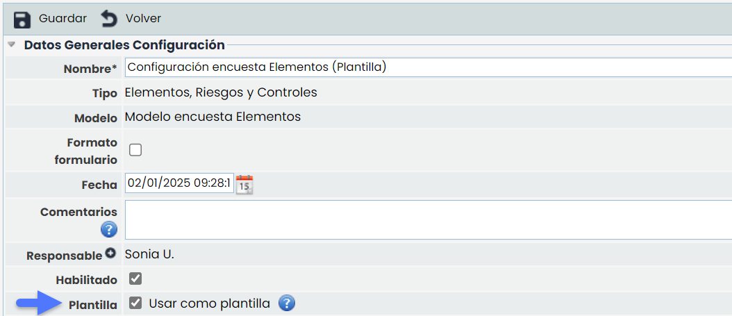The height and width of the screenshot is (316, 732).
Task: Click the Volver back arrow icon
Action: coord(110,19)
